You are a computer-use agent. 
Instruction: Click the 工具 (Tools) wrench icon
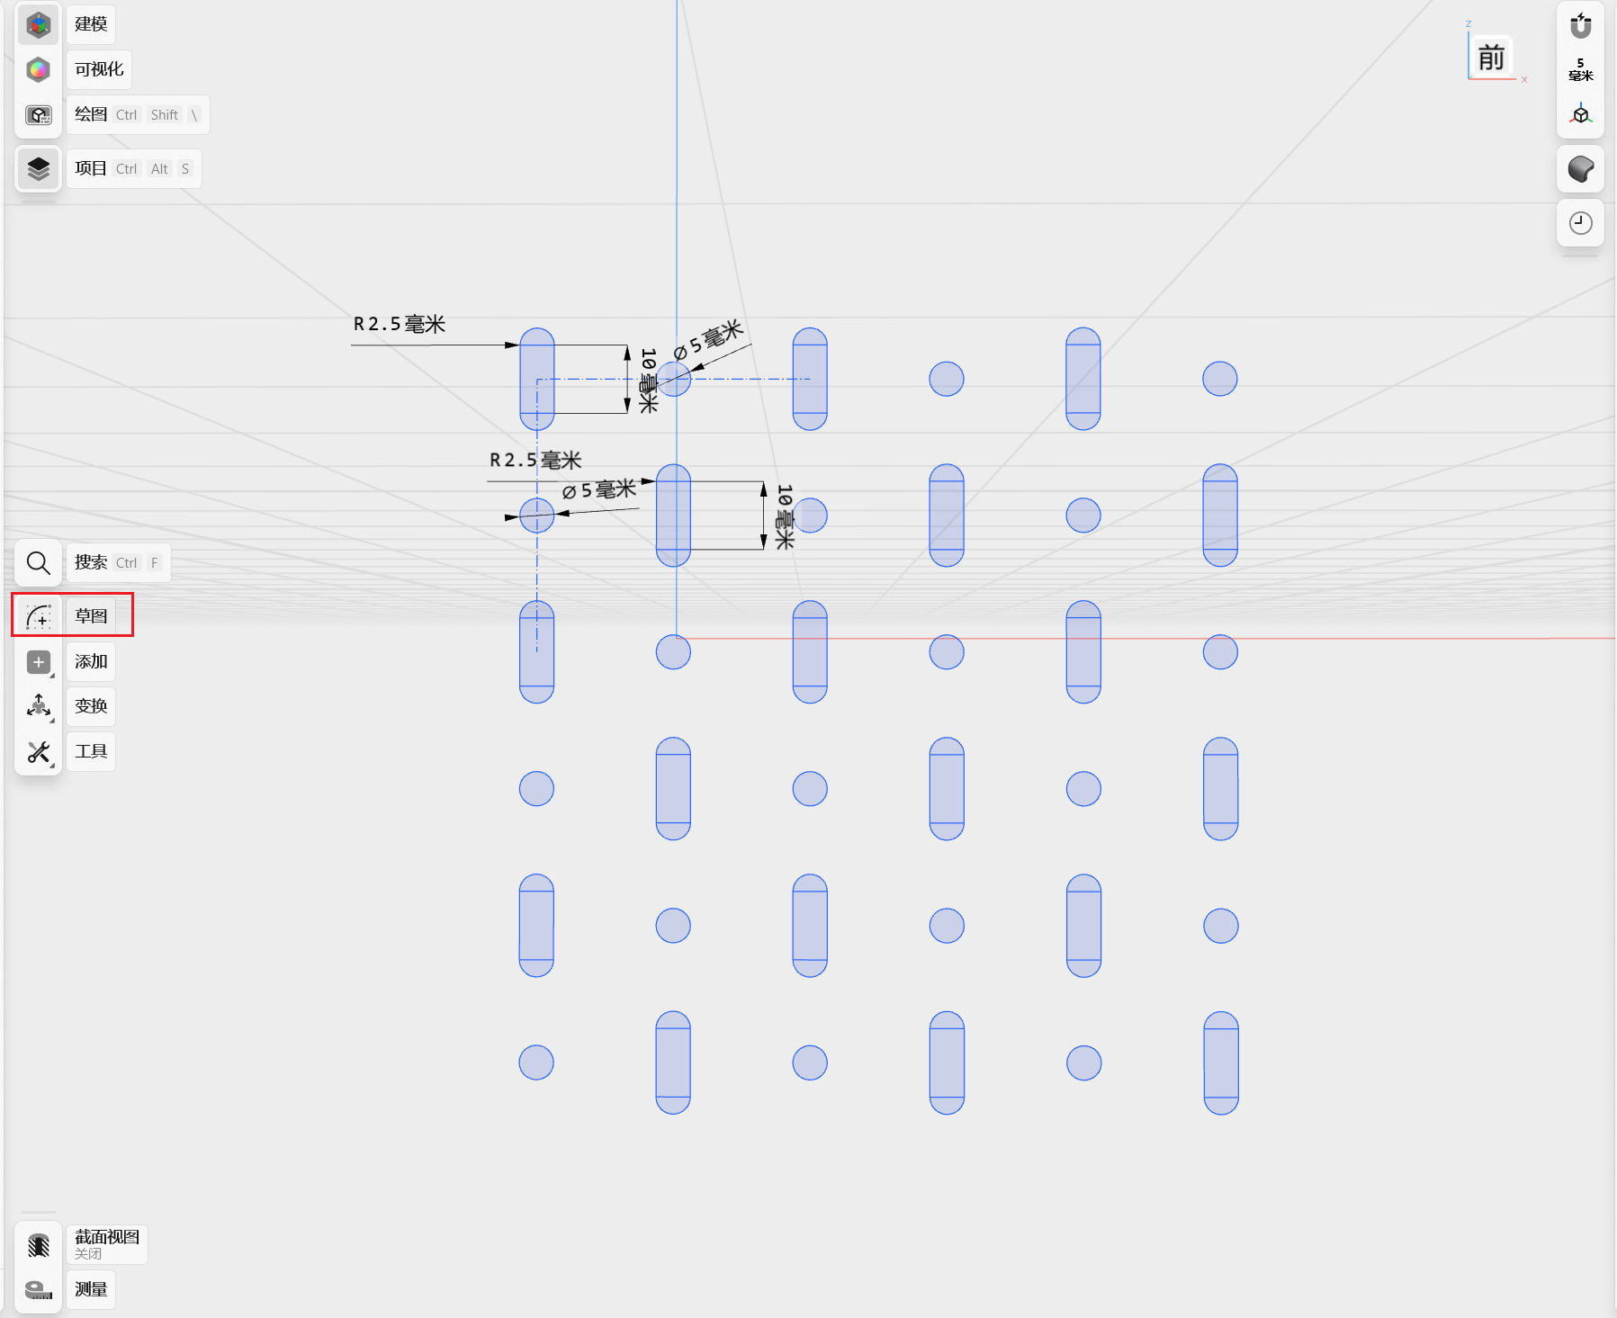coord(38,751)
